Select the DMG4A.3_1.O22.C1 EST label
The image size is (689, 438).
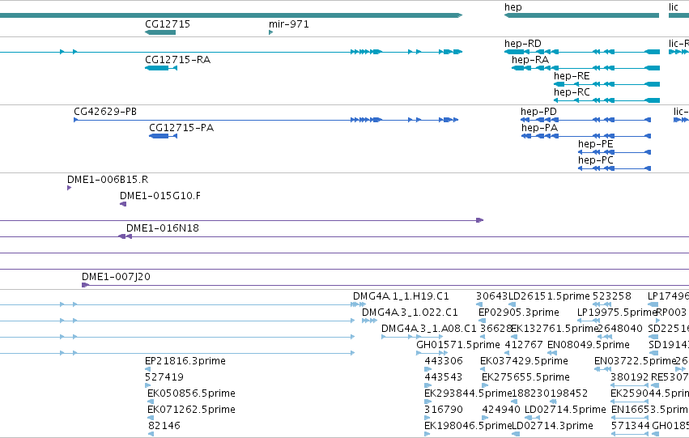click(410, 313)
